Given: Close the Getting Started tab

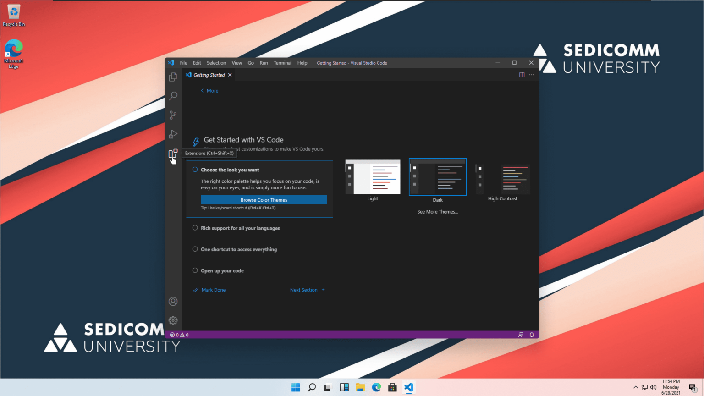Looking at the screenshot, I should [x=230, y=75].
